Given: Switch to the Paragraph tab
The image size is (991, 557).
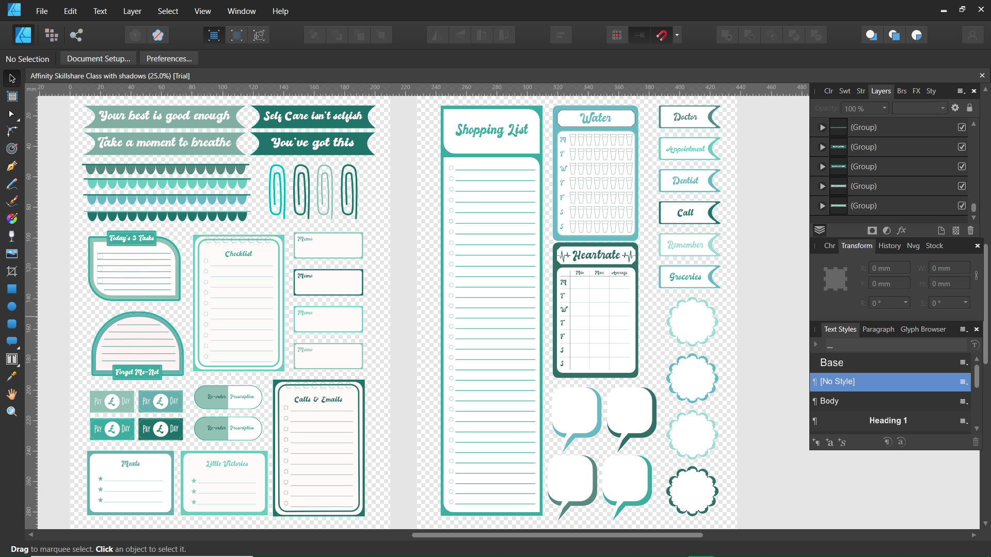Looking at the screenshot, I should click(x=878, y=329).
